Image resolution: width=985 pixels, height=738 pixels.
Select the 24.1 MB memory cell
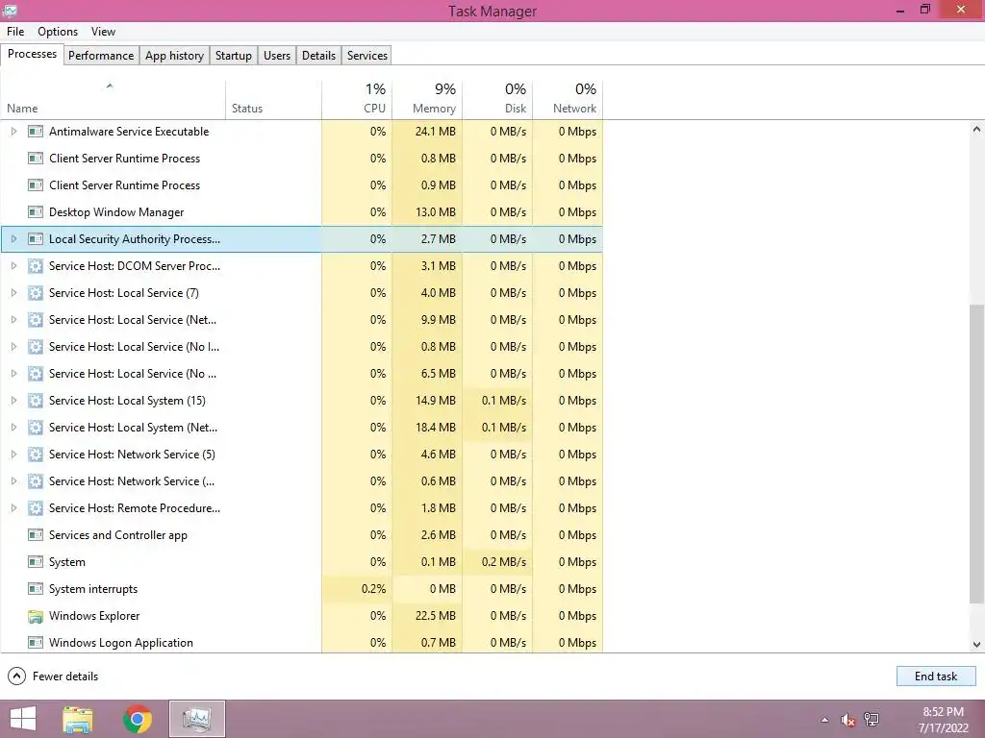click(x=427, y=131)
